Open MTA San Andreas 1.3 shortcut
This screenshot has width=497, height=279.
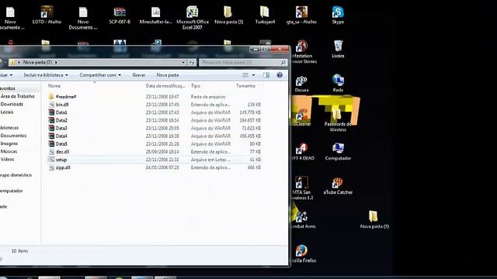302,188
